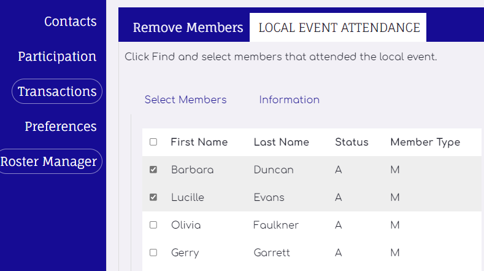The image size is (484, 271).
Task: Select Gerry Garrett's checkbox
Action: point(153,253)
